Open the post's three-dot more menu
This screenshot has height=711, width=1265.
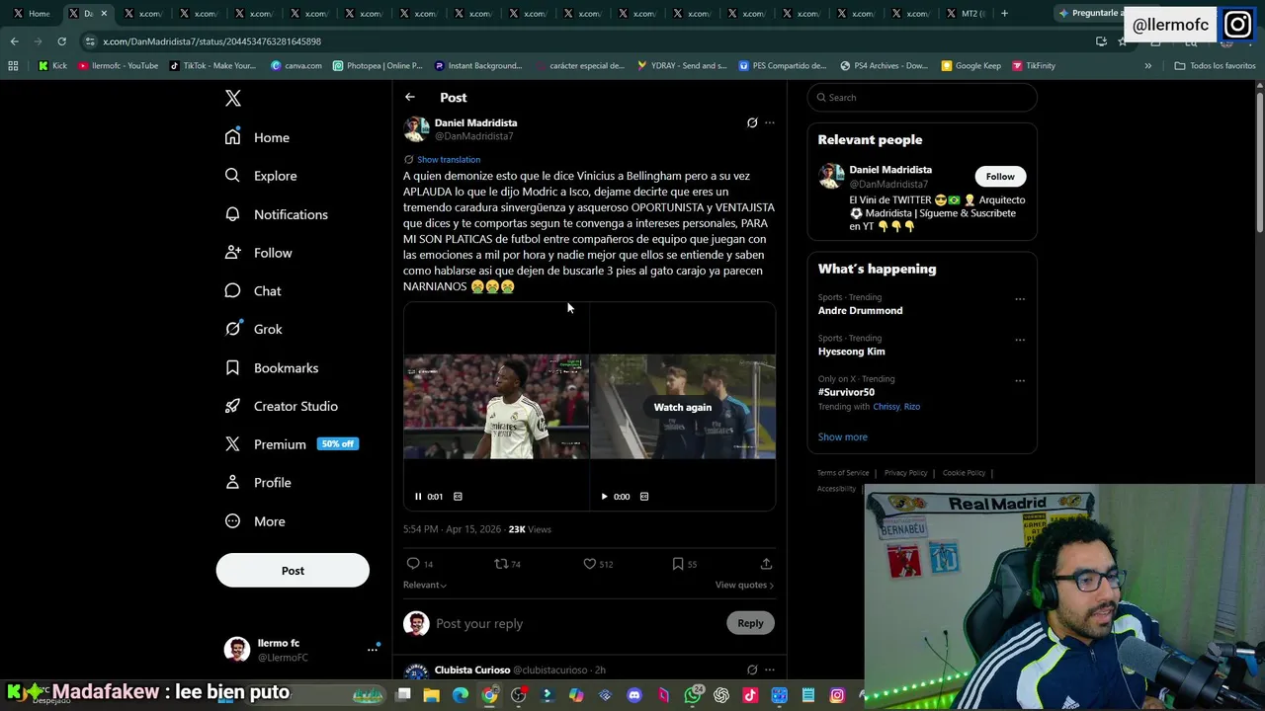click(x=770, y=122)
